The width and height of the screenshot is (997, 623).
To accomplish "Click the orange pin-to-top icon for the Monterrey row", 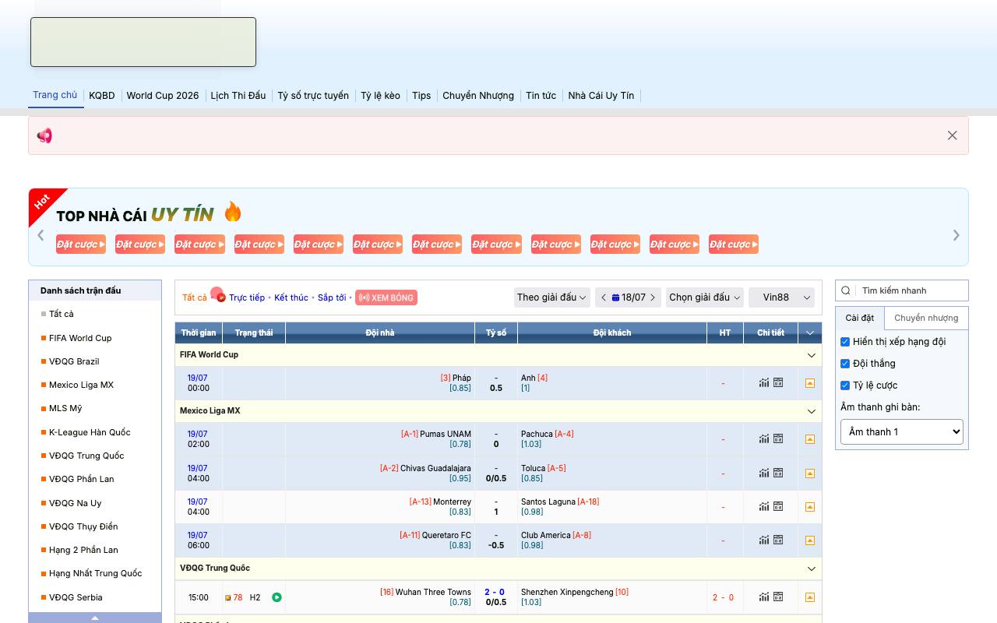I will [x=810, y=506].
